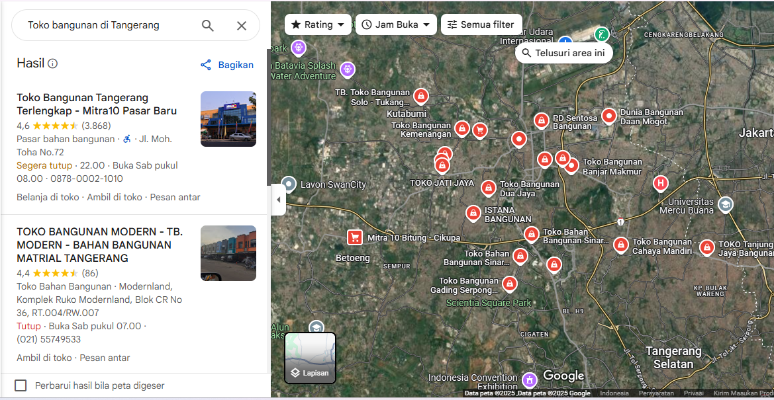Viewport: 774px width, 400px height.
Task: Click 'Pasar bahan bangunan' category text
Action: 66,139
